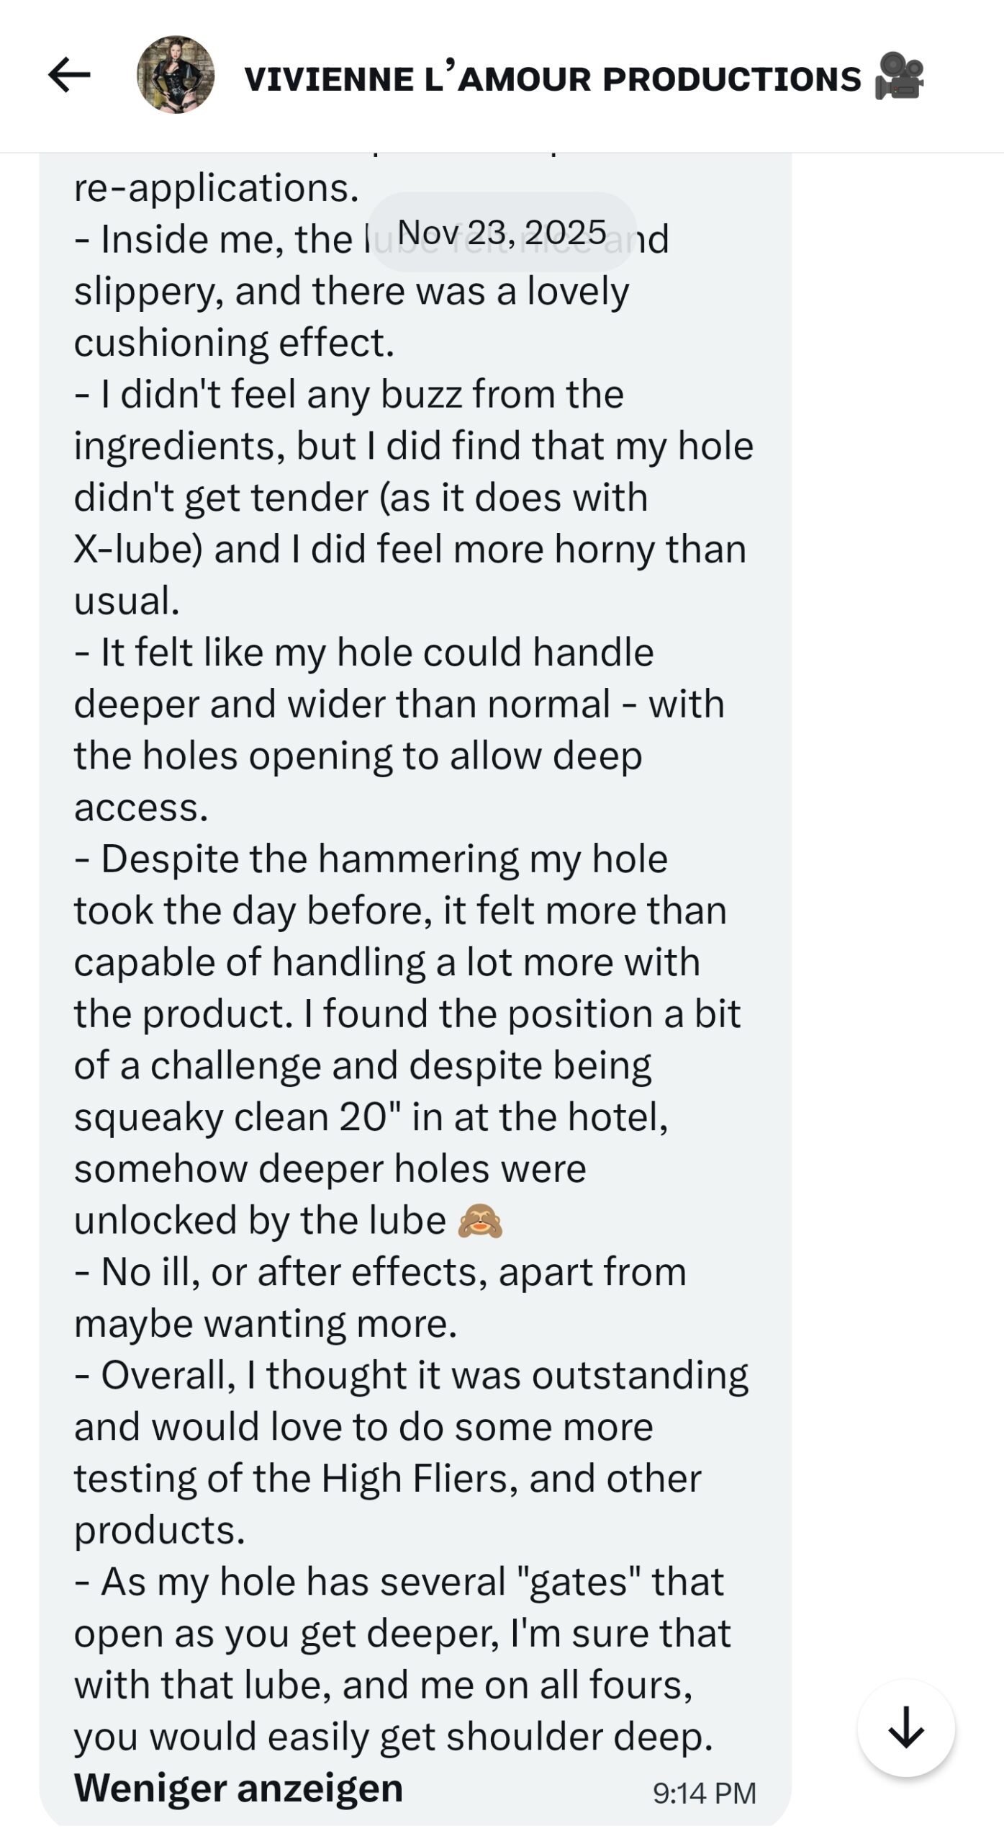
Task: Click the "cushioning effect." text line
Action: pos(234,343)
